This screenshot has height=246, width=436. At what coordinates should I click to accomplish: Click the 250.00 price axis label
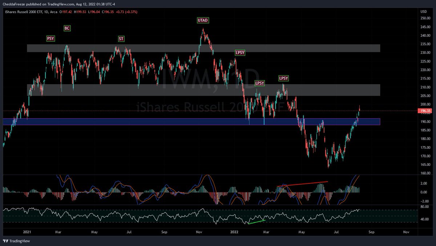[425, 18]
